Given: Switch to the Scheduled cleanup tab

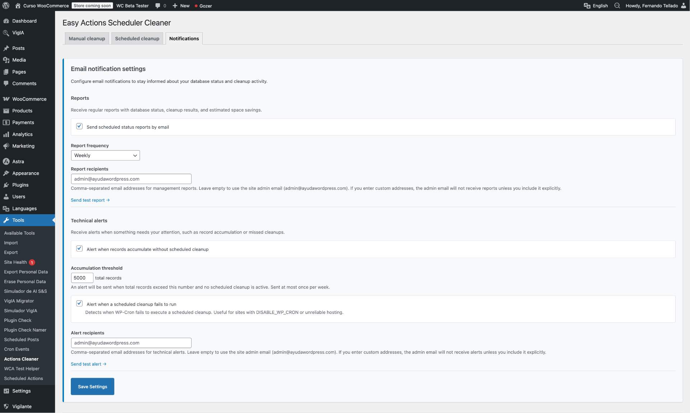Looking at the screenshot, I should 137,39.
